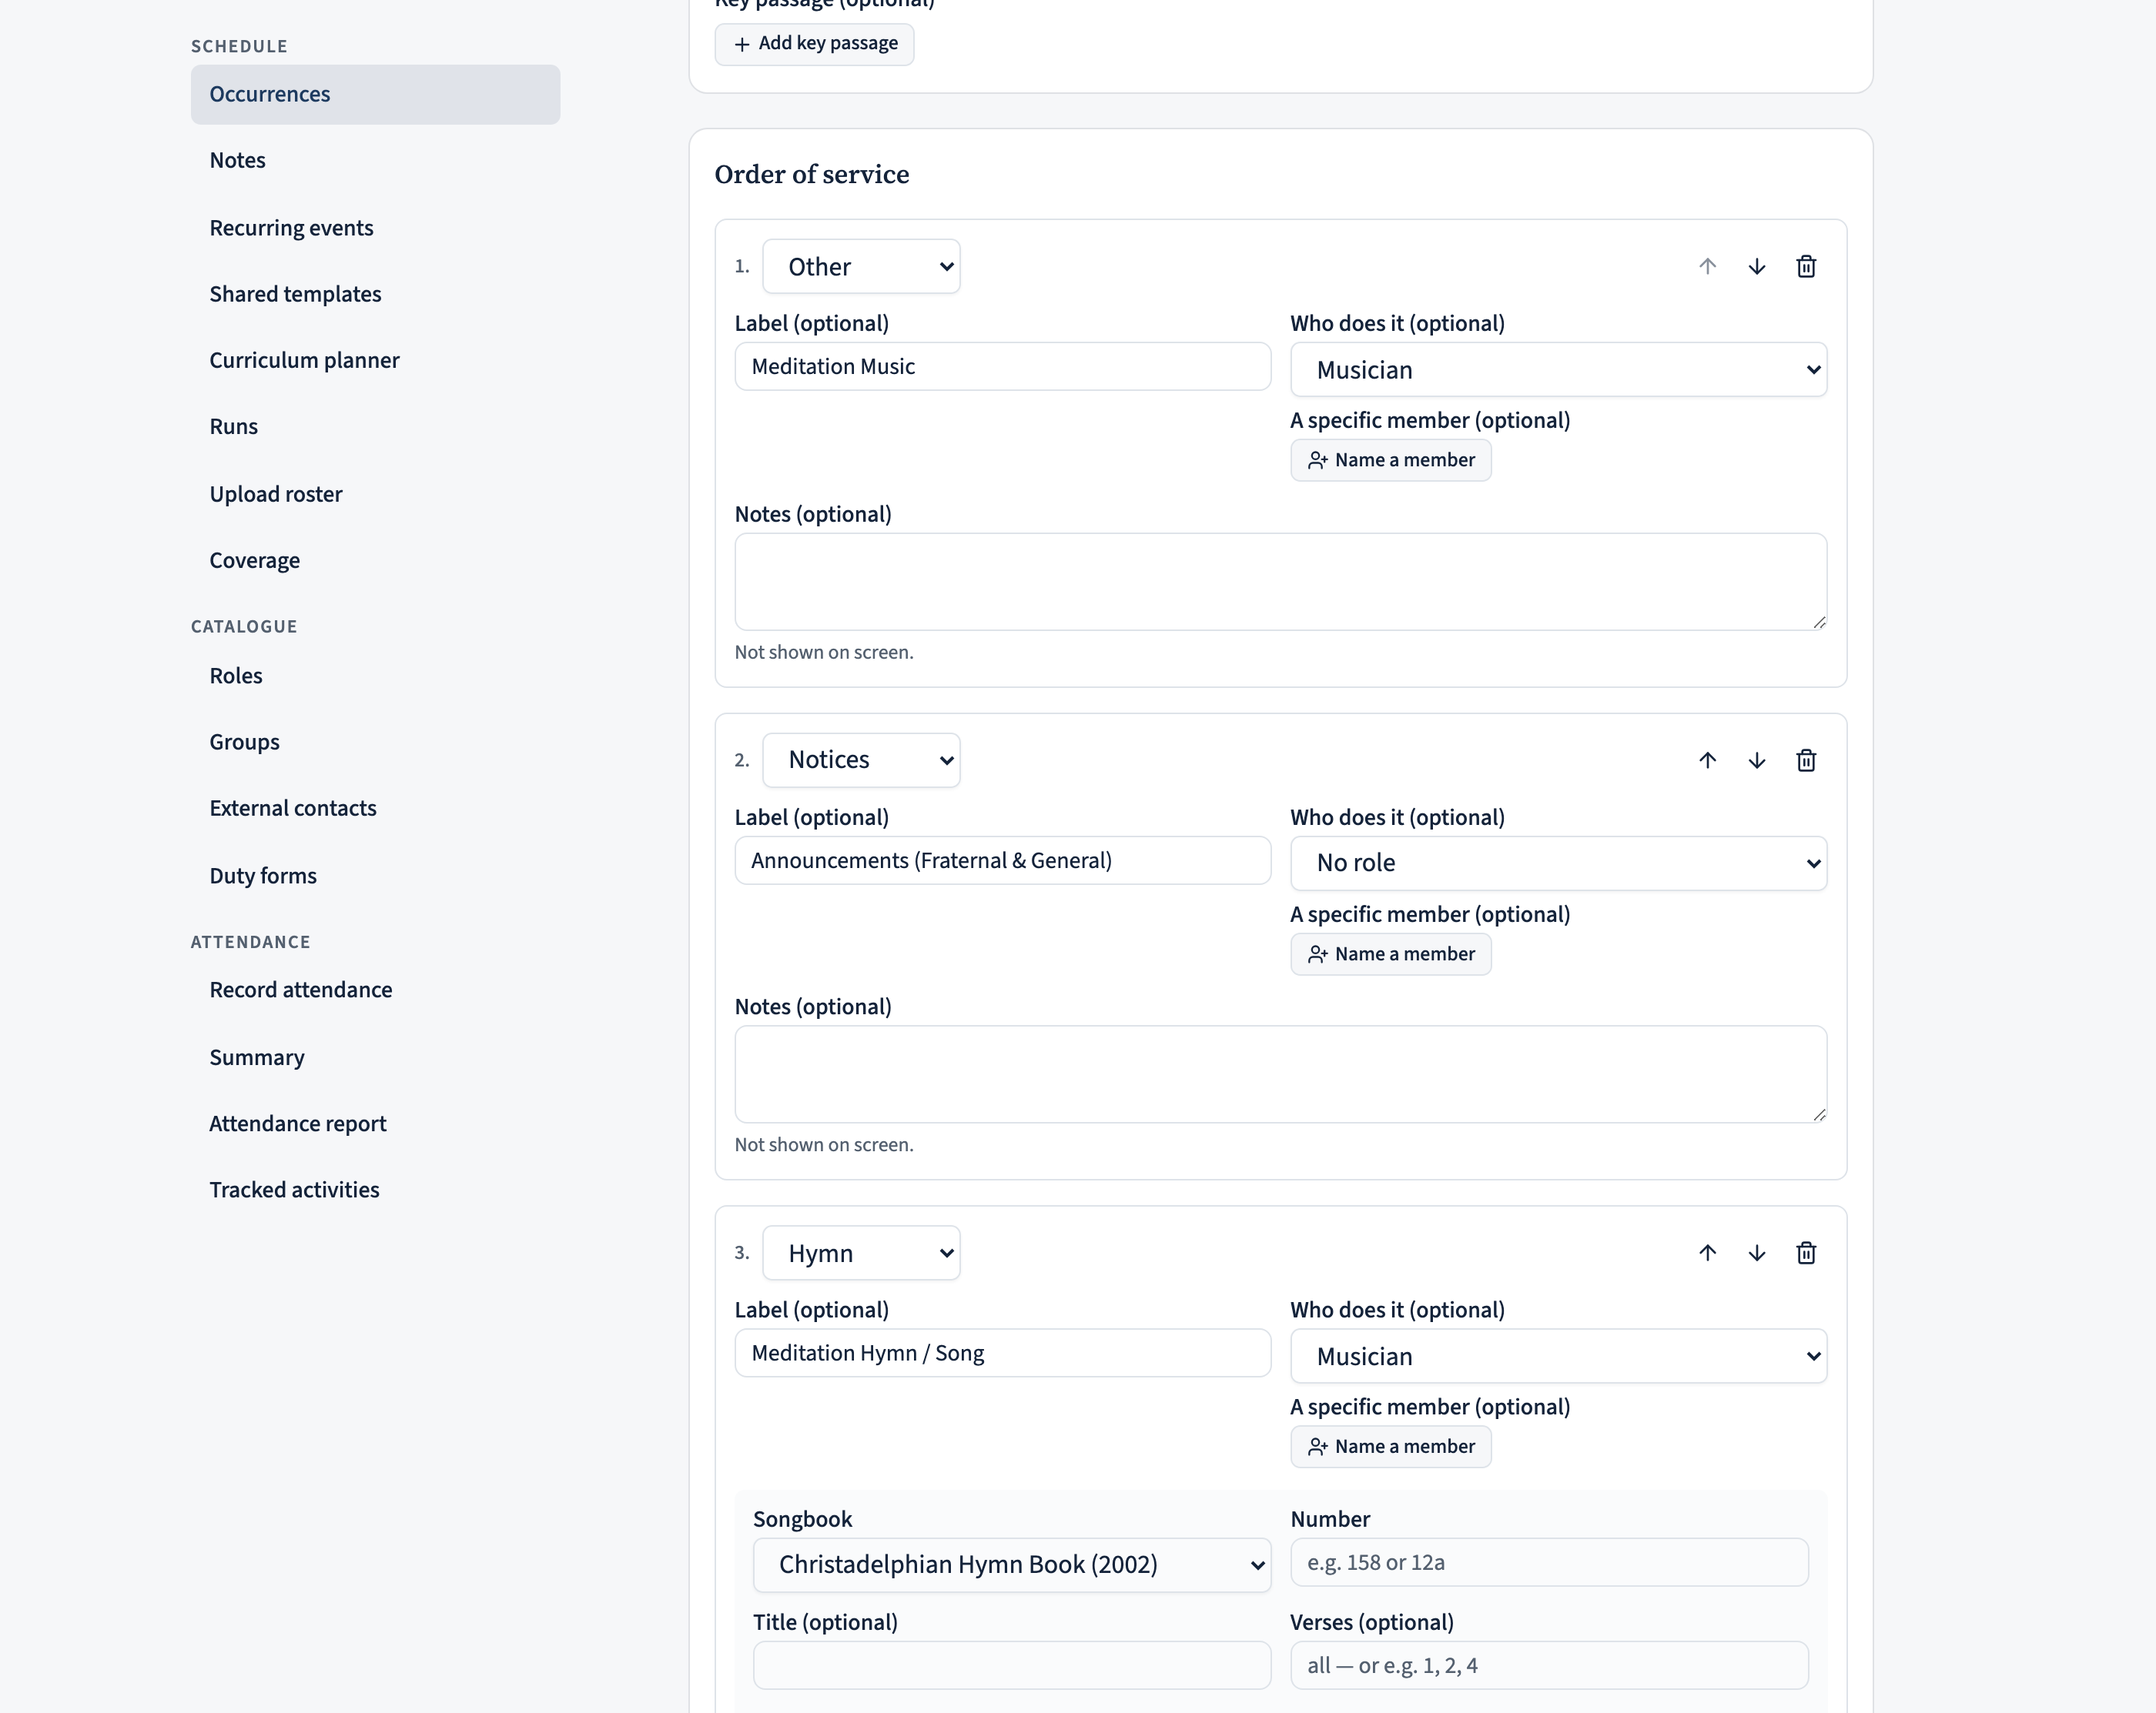Image resolution: width=2156 pixels, height=1713 pixels.
Task: Click Notes textarea of item 1
Action: 1280,582
